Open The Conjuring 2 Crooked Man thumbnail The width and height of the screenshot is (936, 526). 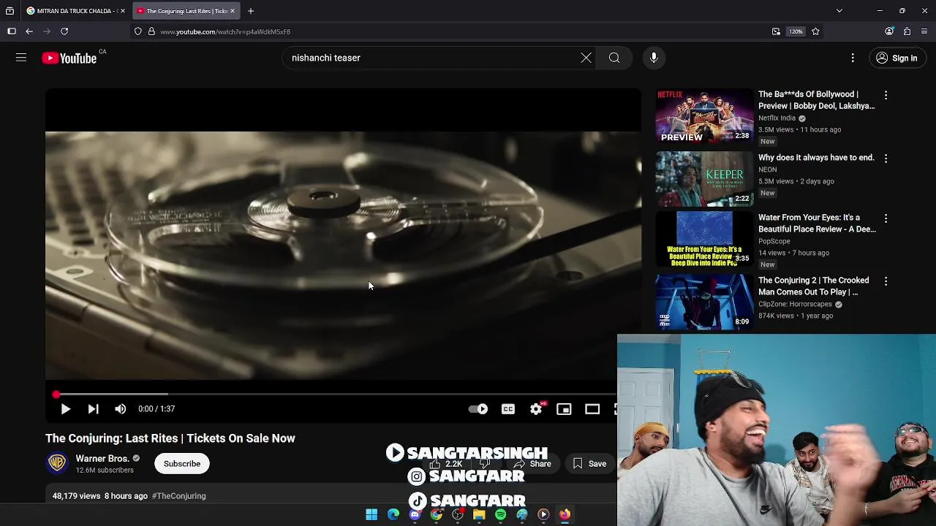pos(704,302)
